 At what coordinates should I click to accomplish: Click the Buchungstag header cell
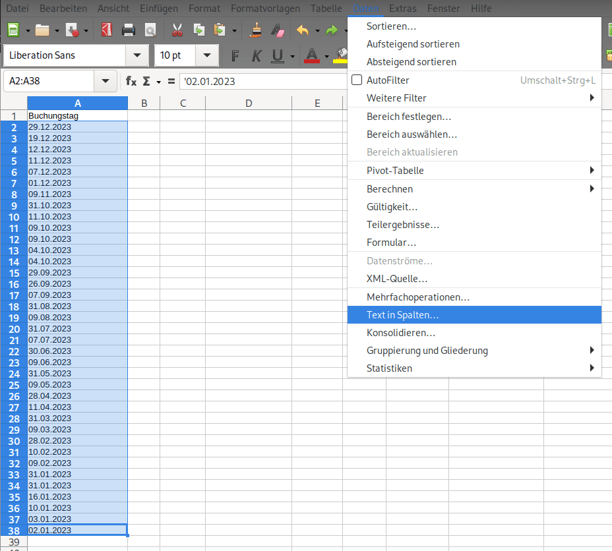[x=78, y=116]
